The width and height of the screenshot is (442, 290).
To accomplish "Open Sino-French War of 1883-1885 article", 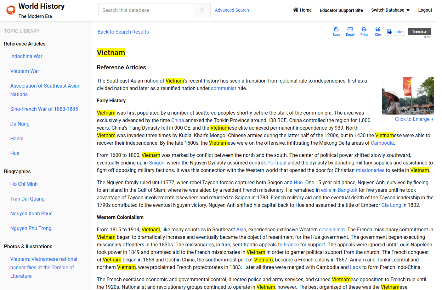I will [x=44, y=109].
